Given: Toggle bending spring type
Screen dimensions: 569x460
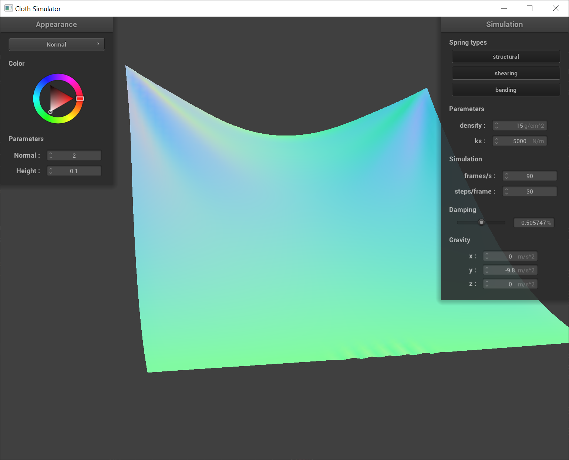Looking at the screenshot, I should 506,90.
